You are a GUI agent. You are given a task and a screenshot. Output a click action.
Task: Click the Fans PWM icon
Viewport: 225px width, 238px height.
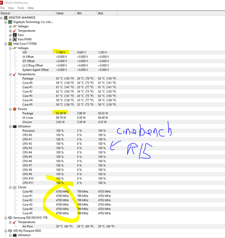pos(15,39)
